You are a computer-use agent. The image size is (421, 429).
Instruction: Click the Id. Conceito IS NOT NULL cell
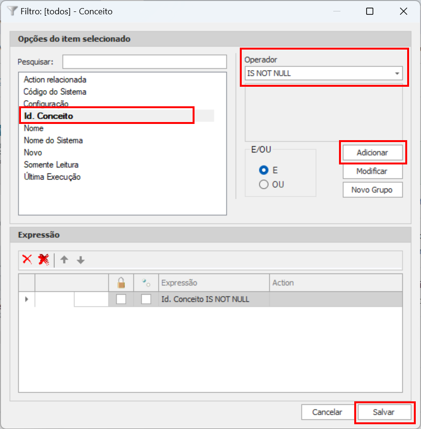pyautogui.click(x=214, y=299)
